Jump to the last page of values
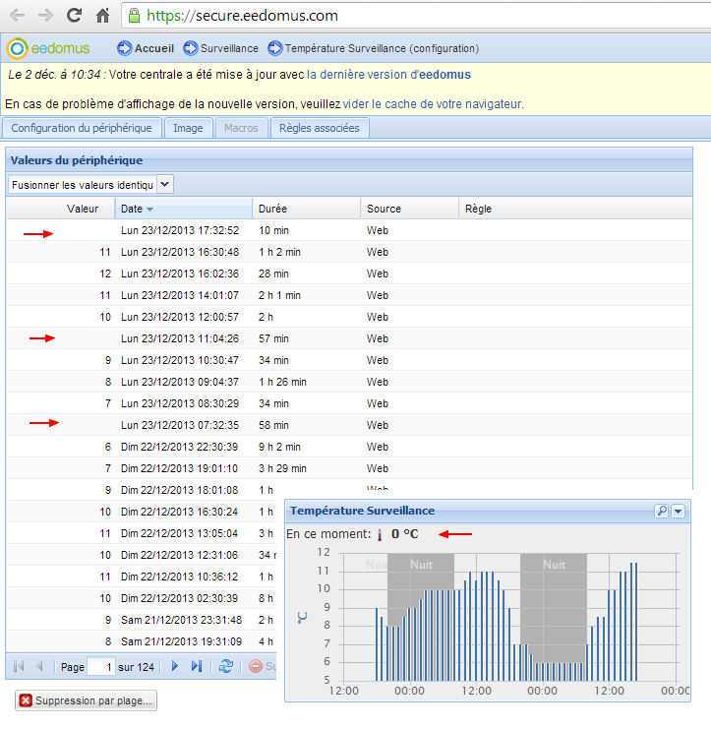Viewport: 711px width, 729px height. tap(197, 666)
